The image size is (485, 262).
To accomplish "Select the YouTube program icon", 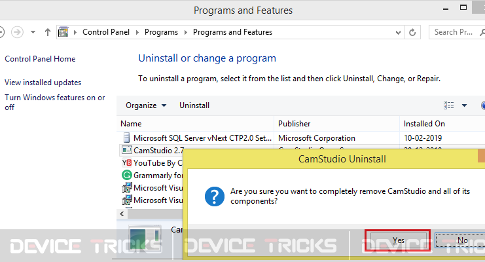I will [x=127, y=163].
